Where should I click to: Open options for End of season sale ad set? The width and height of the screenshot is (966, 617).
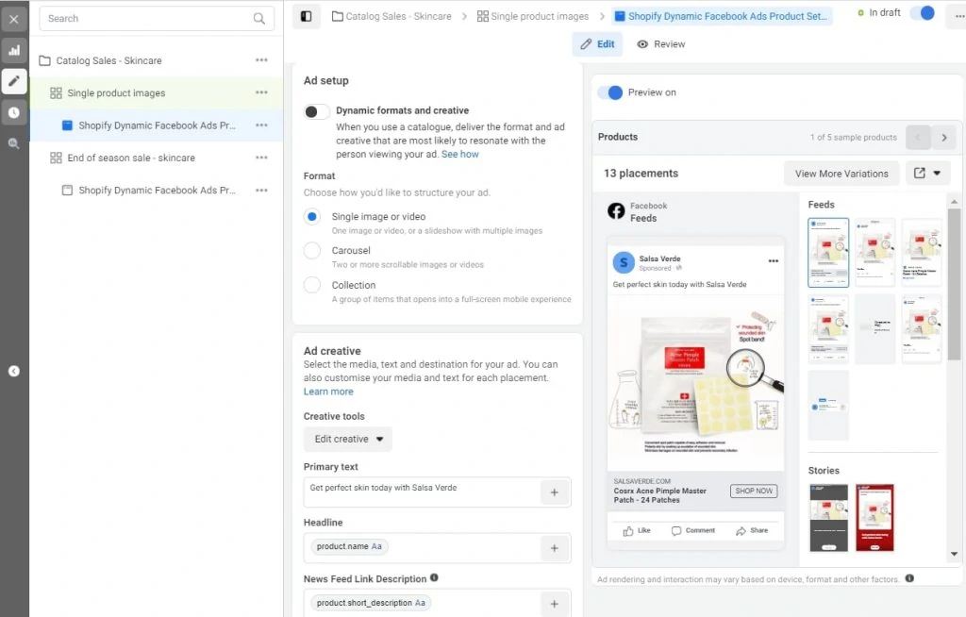pyautogui.click(x=262, y=158)
